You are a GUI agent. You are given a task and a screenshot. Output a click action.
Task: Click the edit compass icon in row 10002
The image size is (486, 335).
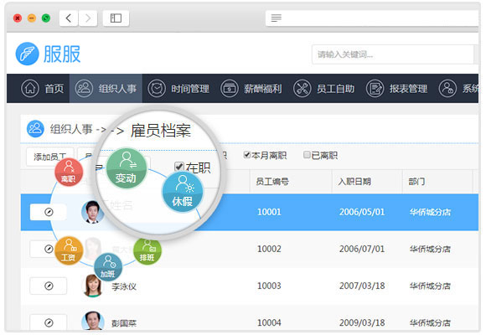click(49, 249)
